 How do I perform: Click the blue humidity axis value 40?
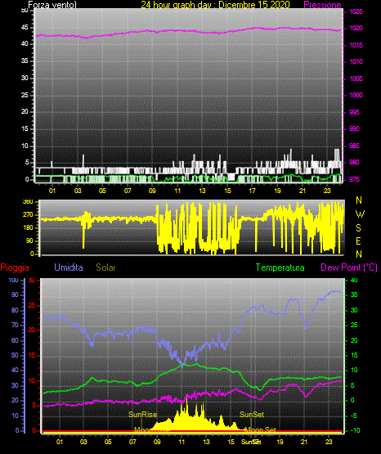tap(15, 370)
